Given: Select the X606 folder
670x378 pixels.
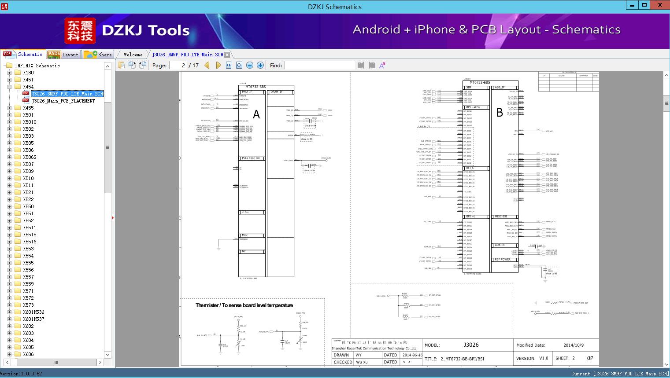Looking at the screenshot, I should (x=28, y=354).
